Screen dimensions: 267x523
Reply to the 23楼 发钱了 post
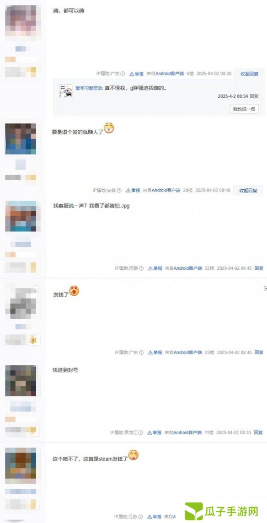[x=259, y=352]
